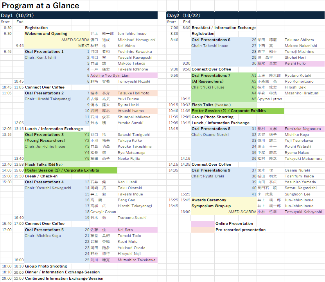Select the "Breakfast / Information Exchange" cell
Screen dimensions: 325x282
(x=224, y=28)
